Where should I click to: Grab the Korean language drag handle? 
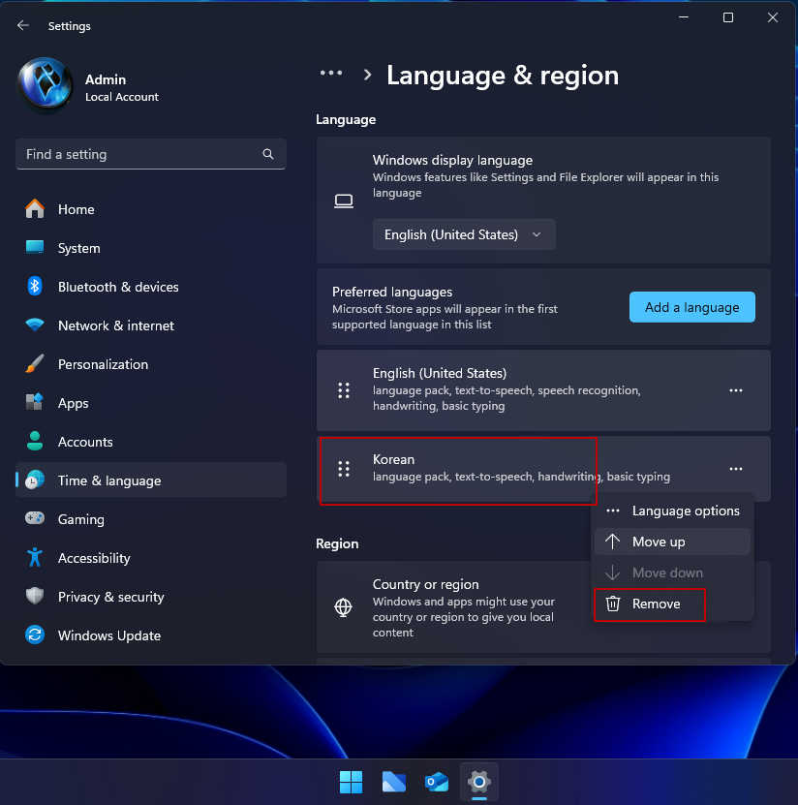pos(344,469)
